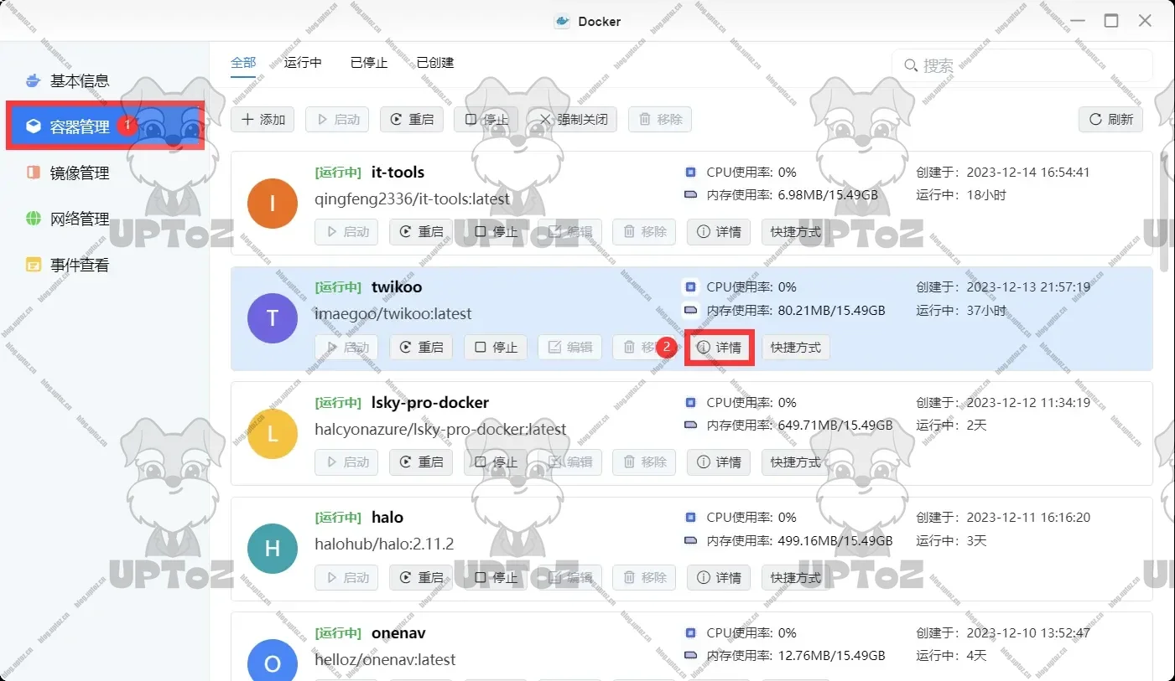The image size is (1175, 681).
Task: Click the blue O avatar of onenav
Action: pyautogui.click(x=273, y=661)
